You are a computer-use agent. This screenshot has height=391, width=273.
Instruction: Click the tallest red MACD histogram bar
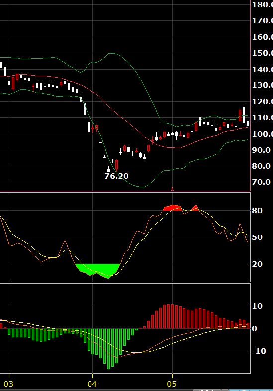coord(172,316)
